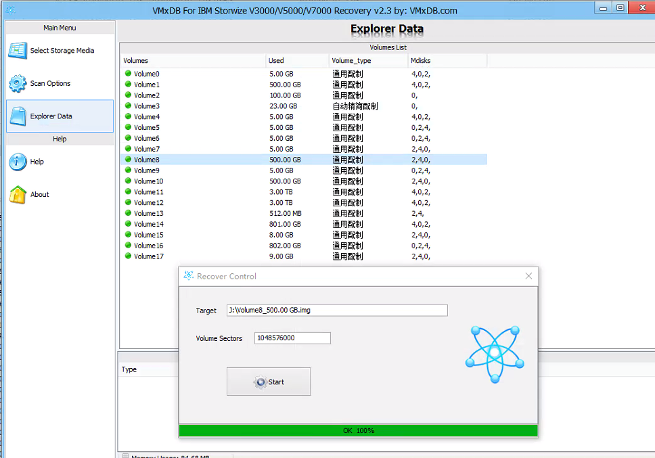Select the Volume0 name text
The image size is (655, 458).
[x=147, y=74]
